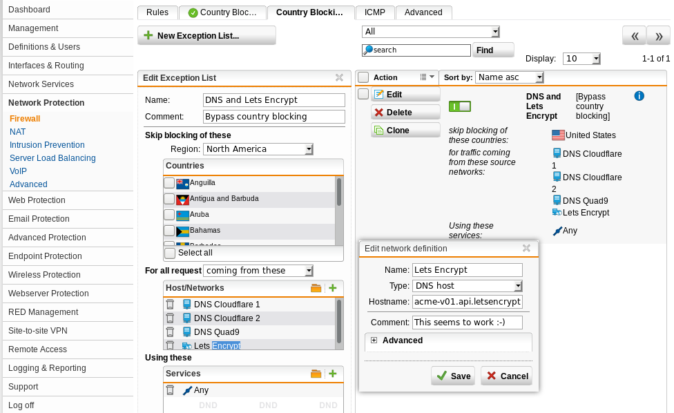
Task: Check the Bahamas country checkbox
Action: pyautogui.click(x=169, y=231)
